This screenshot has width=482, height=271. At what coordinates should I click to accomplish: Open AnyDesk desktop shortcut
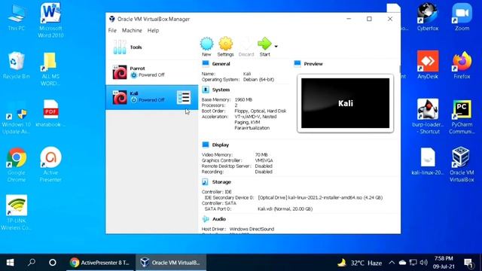point(428,65)
